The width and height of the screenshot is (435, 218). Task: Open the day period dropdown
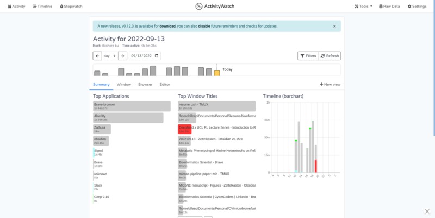[110, 56]
